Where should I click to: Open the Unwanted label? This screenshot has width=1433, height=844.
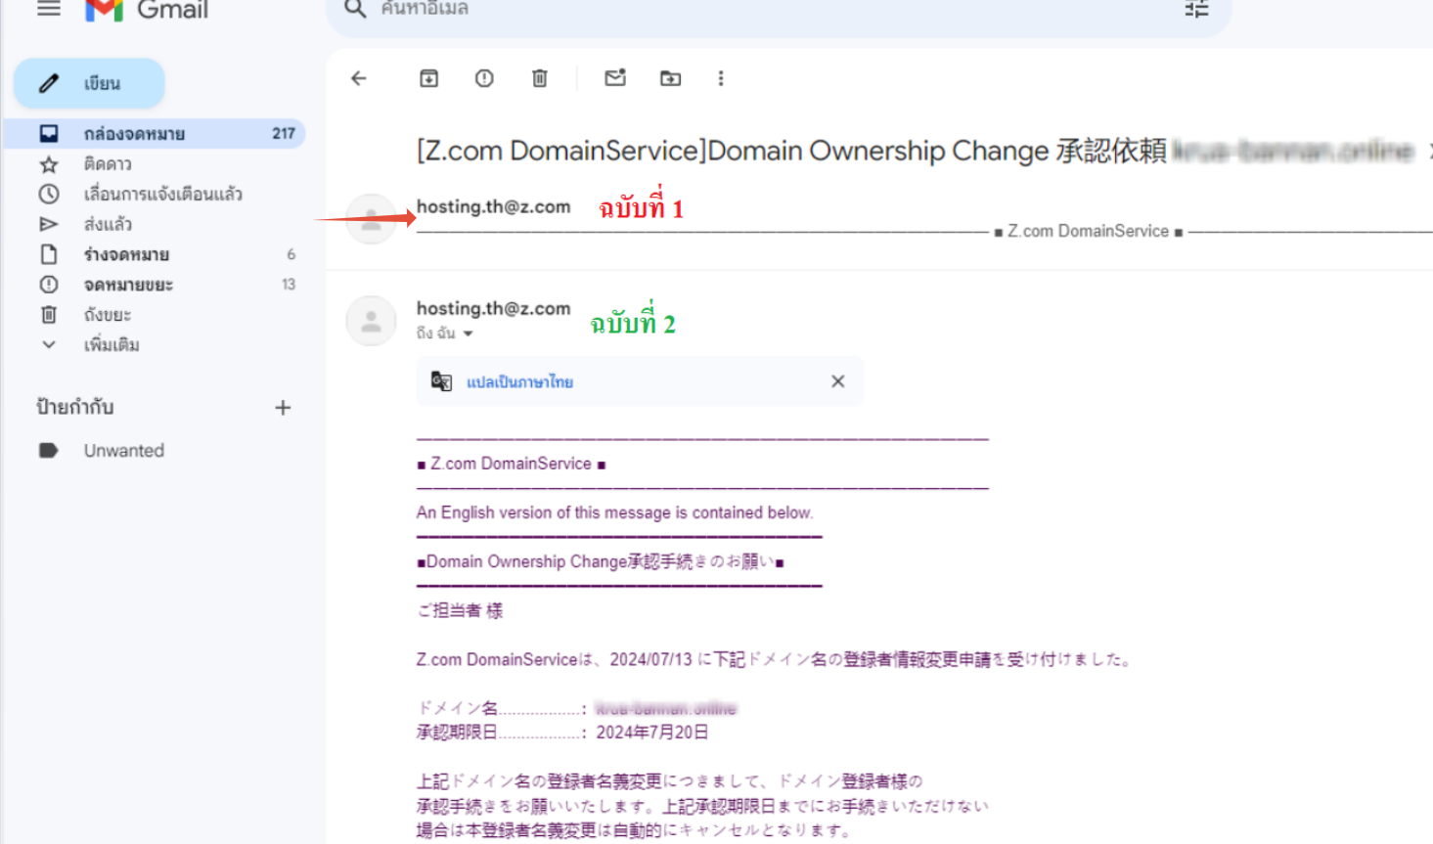pyautogui.click(x=123, y=451)
